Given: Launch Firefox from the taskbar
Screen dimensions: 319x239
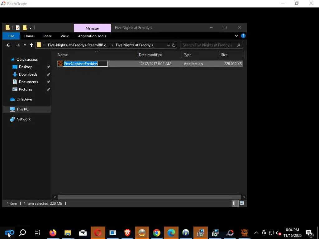Looking at the screenshot, I should click(53, 233).
